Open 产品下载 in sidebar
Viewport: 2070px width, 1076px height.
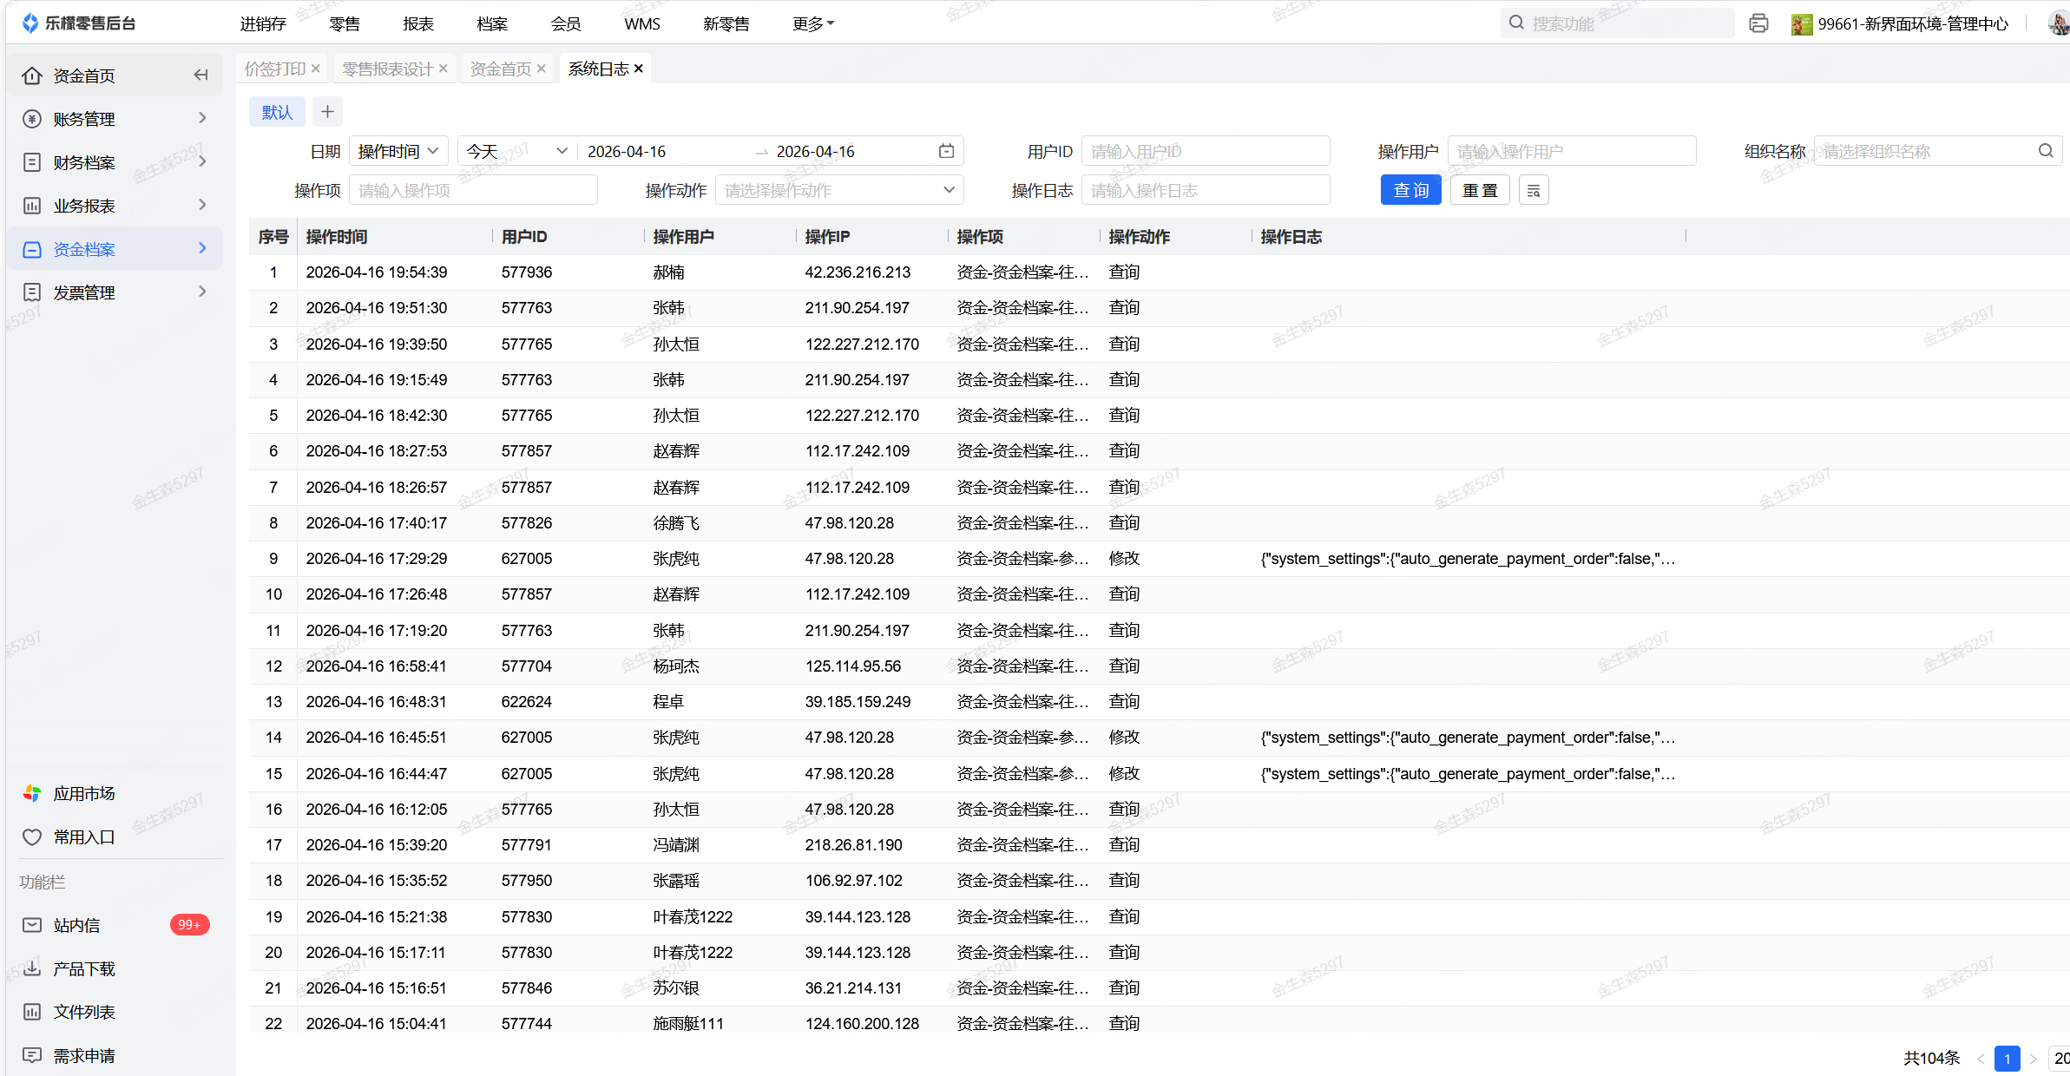click(83, 968)
